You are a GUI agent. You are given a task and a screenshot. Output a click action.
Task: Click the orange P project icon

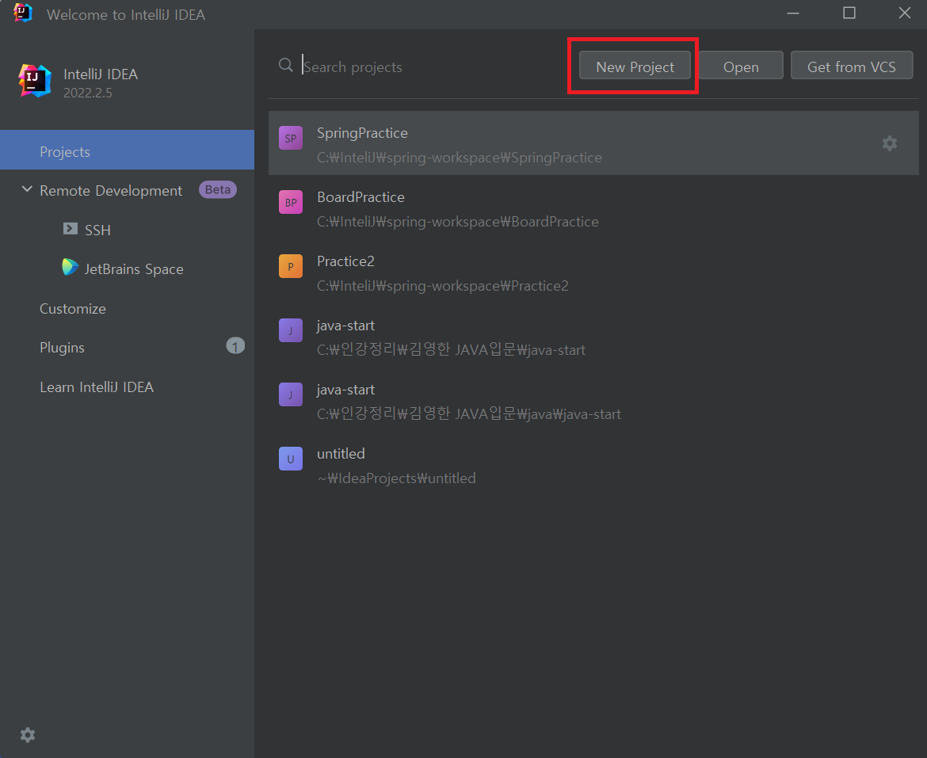[x=290, y=266]
